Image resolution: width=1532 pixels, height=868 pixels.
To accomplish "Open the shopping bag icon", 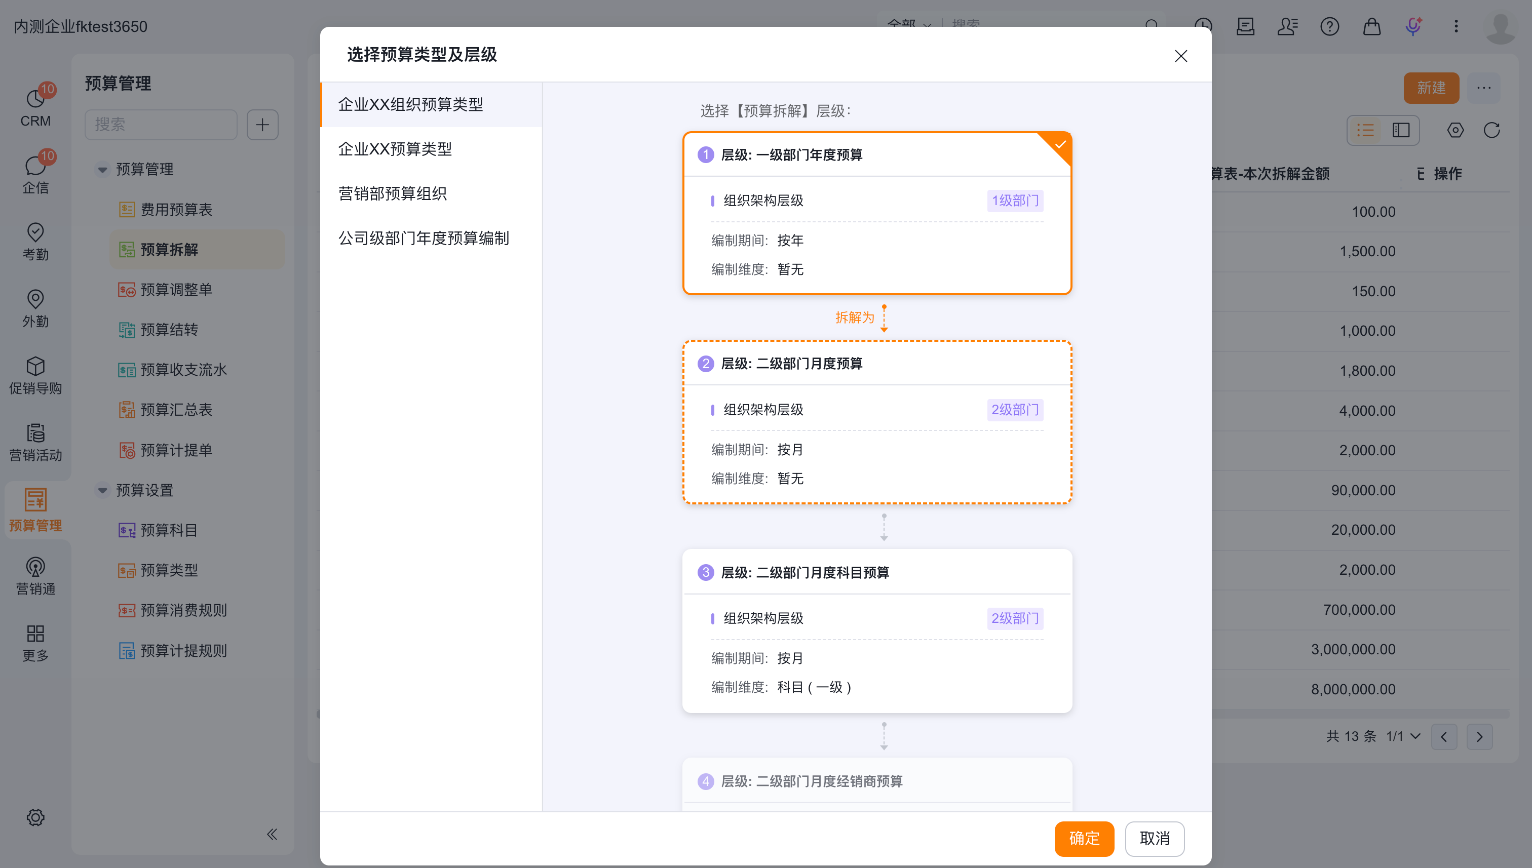I will (x=1371, y=26).
